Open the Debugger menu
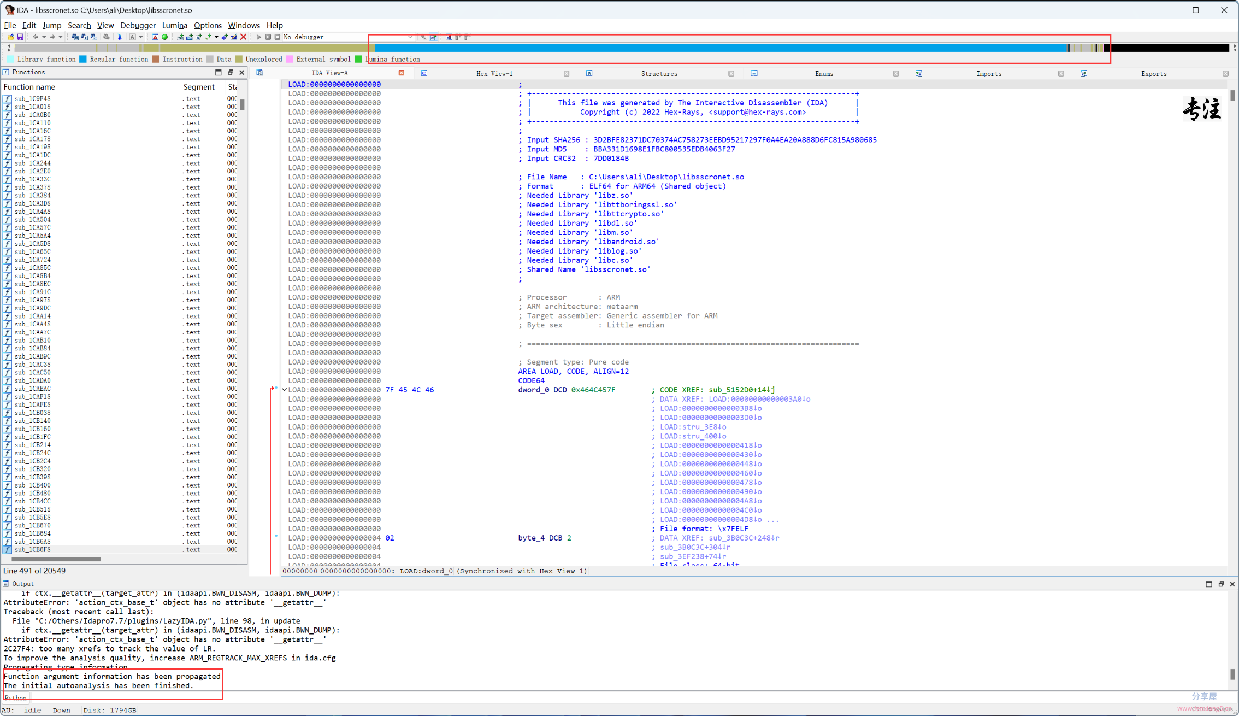Screen dimensions: 1239x716 point(138,25)
